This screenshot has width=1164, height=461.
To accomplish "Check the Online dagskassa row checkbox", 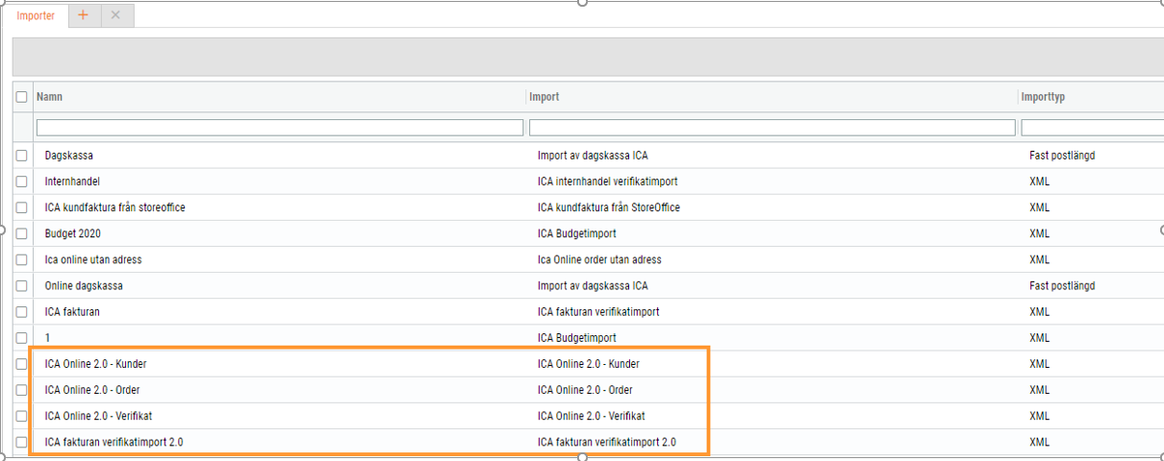I will pyautogui.click(x=22, y=286).
